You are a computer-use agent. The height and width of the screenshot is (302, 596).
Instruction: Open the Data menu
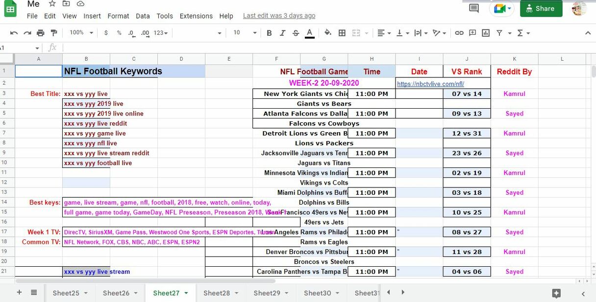coord(143,16)
